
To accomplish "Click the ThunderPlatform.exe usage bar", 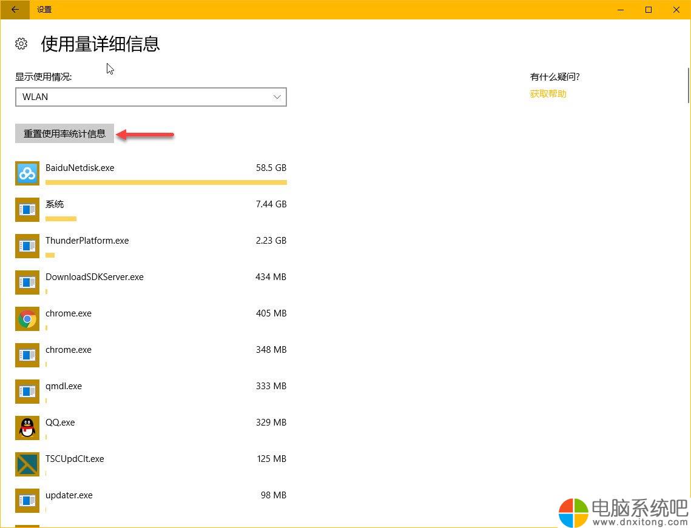I will 50,255.
